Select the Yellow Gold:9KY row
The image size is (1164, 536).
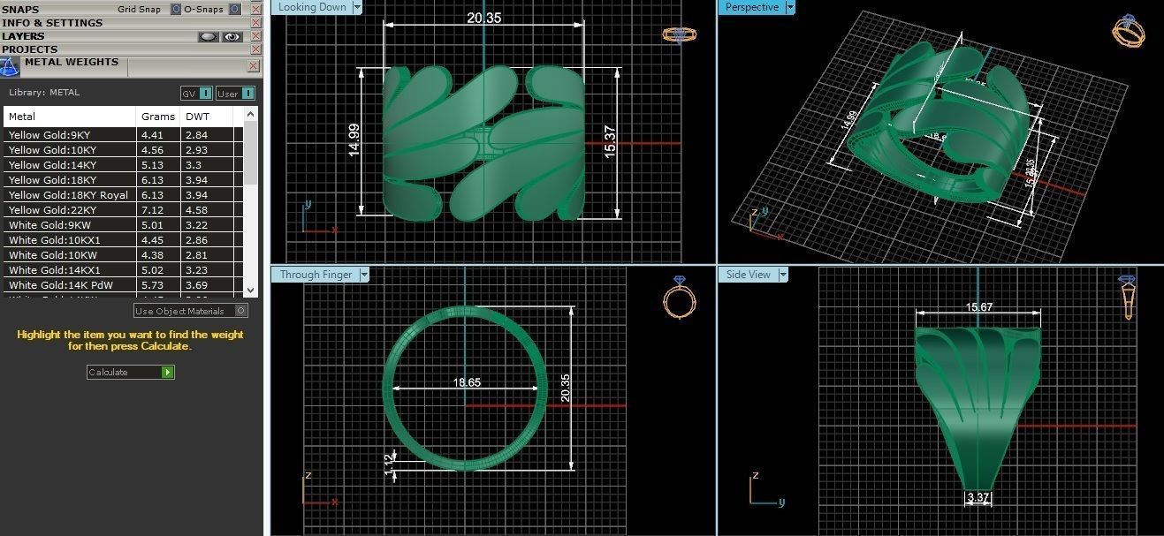click(124, 135)
